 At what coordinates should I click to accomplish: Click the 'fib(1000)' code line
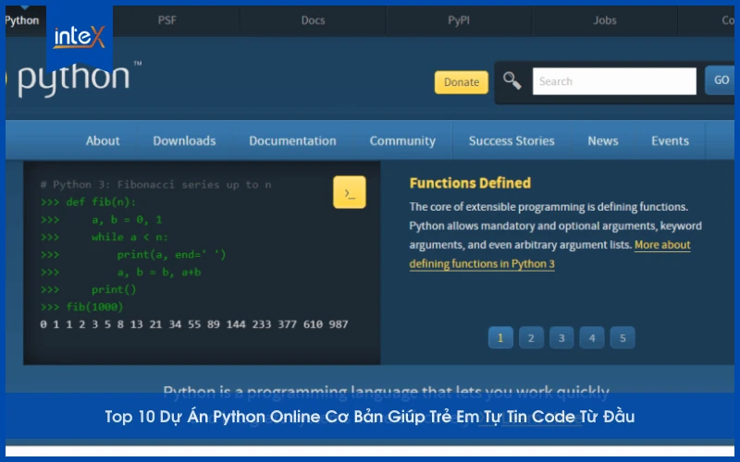click(x=81, y=307)
